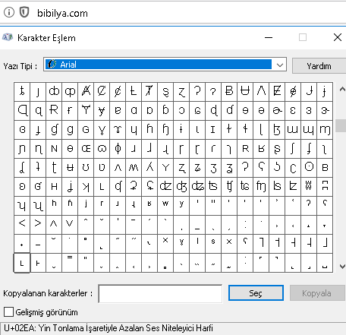The width and height of the screenshot is (346, 335).
Task: Select the closed omega (ɷ) character cell
Action: [x=102, y=149]
